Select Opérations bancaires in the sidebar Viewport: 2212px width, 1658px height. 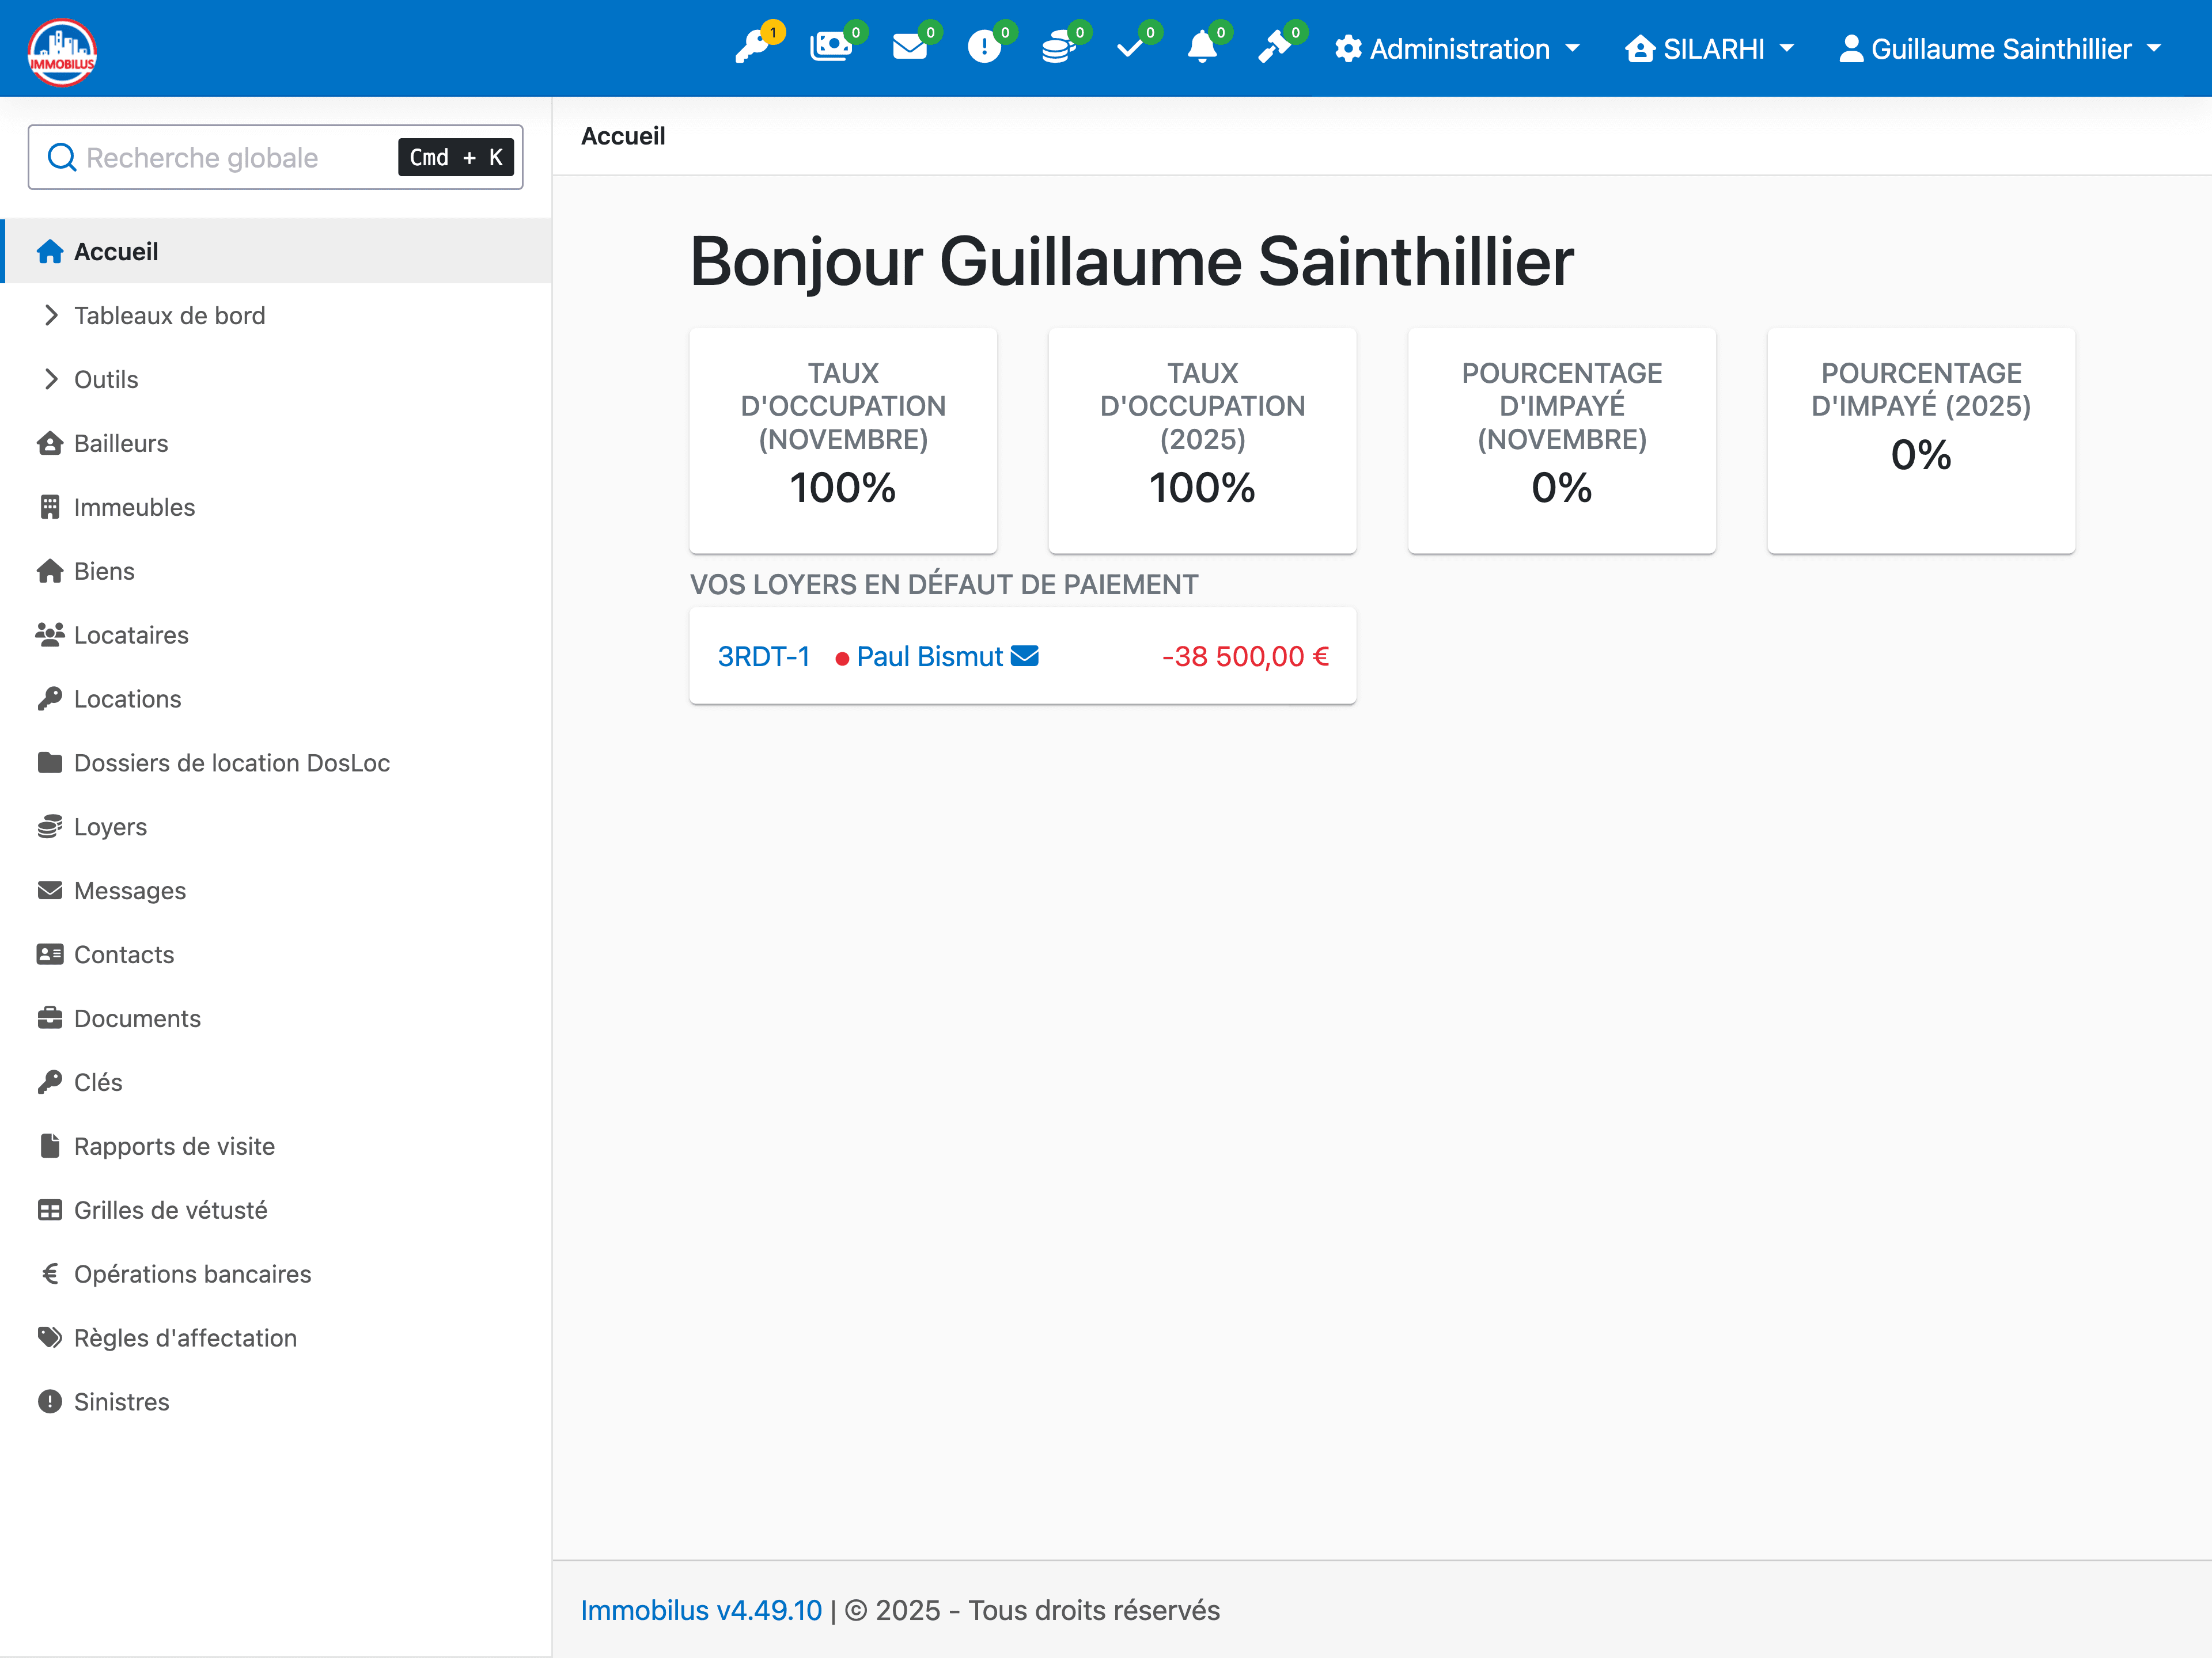pos(193,1273)
